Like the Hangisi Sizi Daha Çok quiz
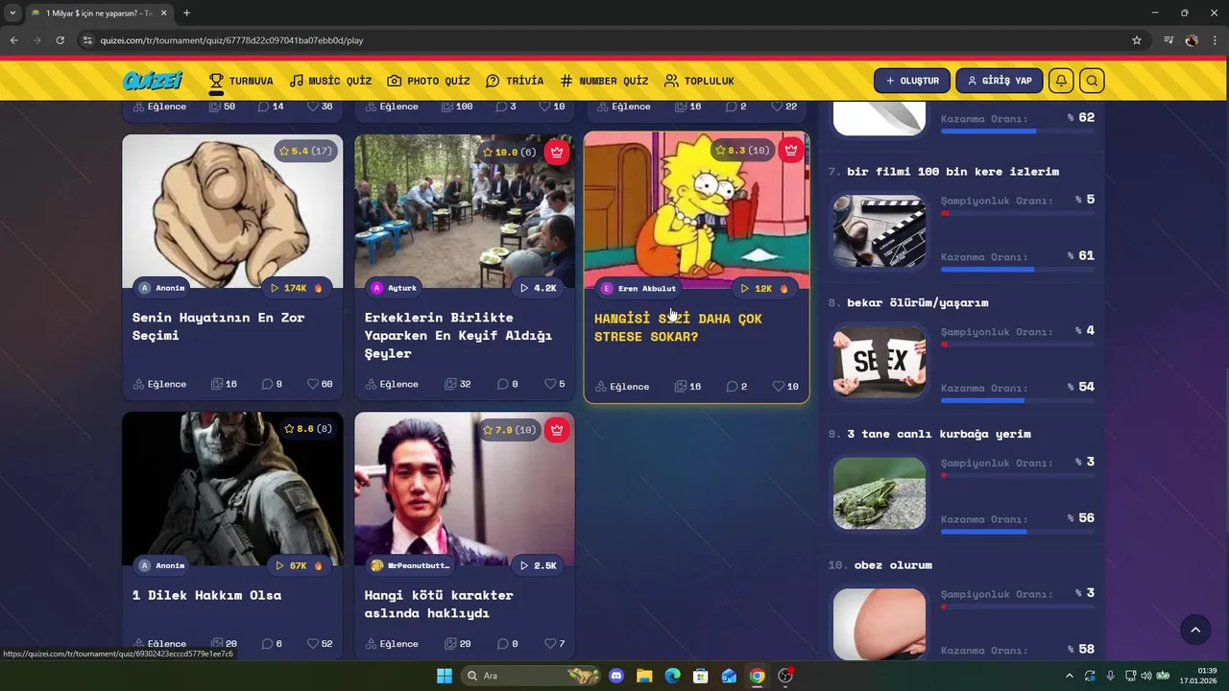The image size is (1229, 691). [x=785, y=387]
